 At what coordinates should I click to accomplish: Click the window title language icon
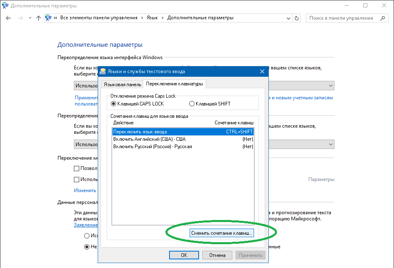[5, 5]
